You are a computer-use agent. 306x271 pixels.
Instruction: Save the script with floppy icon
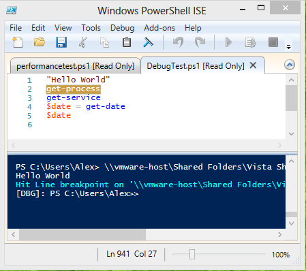click(x=61, y=42)
